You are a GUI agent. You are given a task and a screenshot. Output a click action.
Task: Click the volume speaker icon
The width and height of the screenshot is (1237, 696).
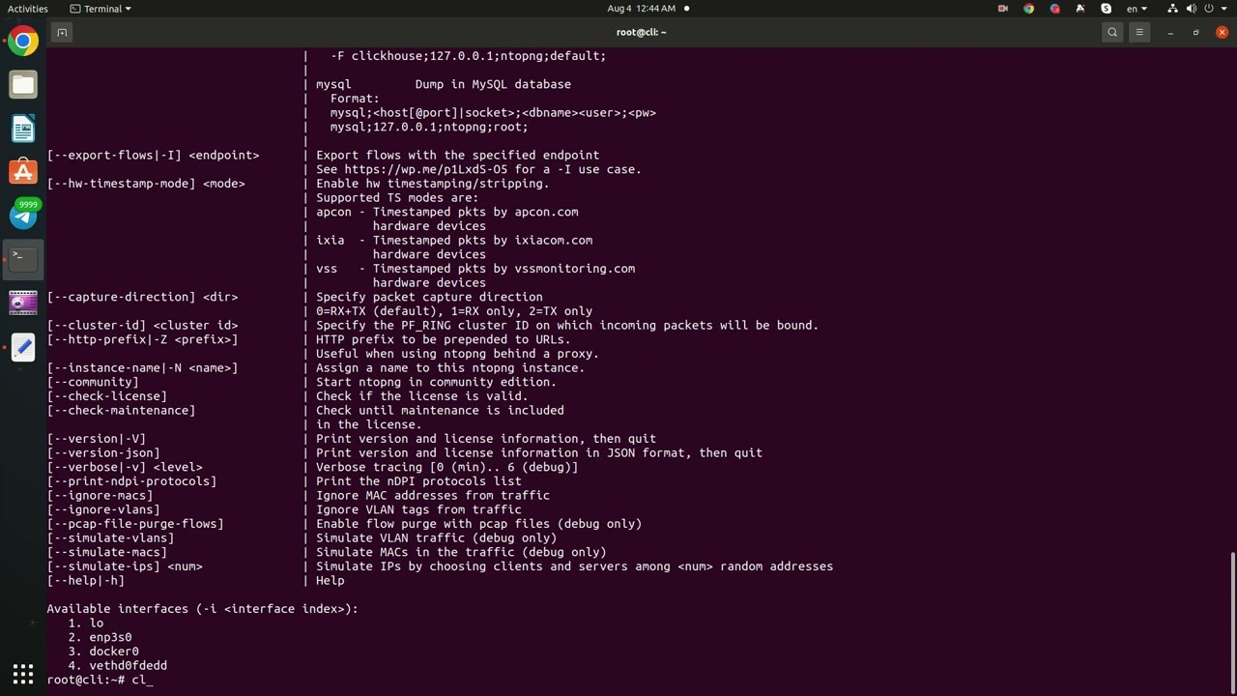(1194, 9)
